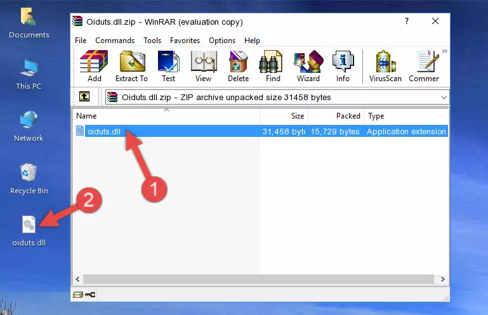Open the Comment tool
The width and height of the screenshot is (488, 315).
(x=424, y=67)
